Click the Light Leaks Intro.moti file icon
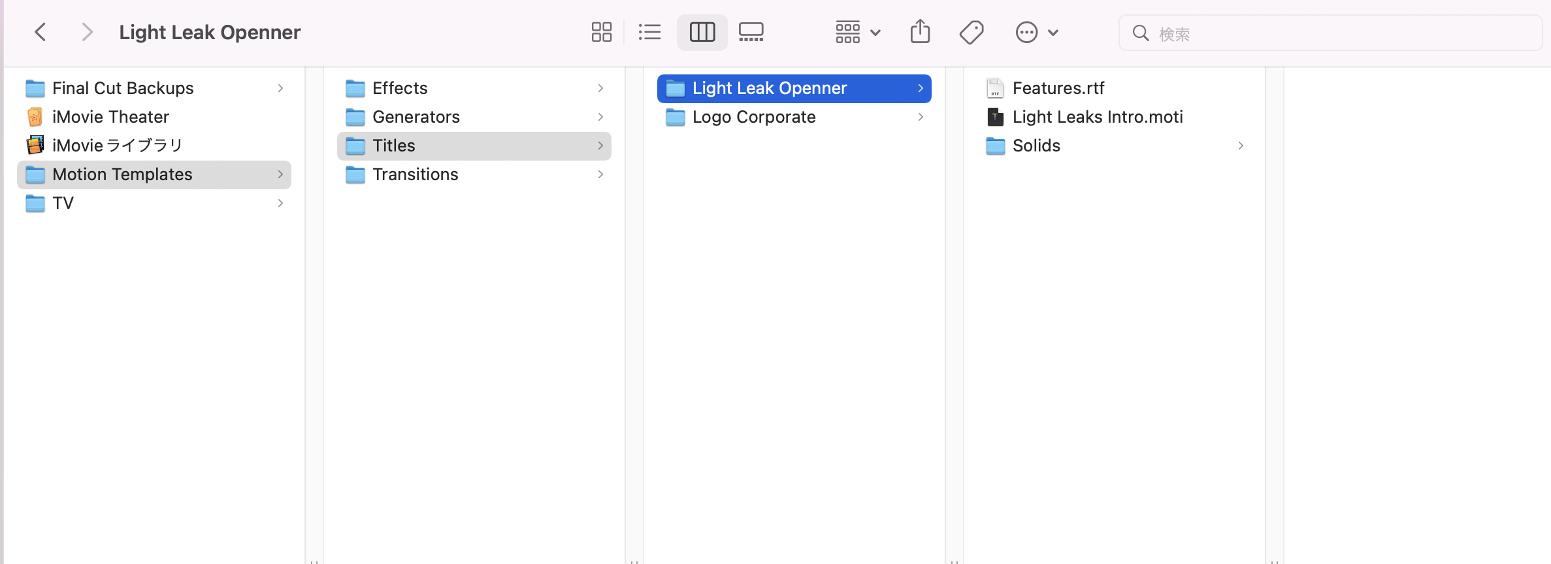 (995, 117)
